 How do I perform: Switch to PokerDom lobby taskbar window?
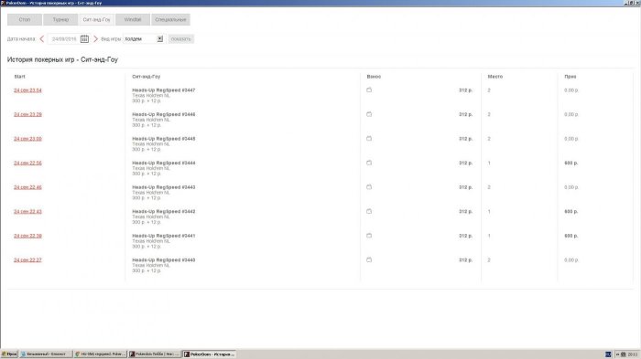[x=155, y=354]
